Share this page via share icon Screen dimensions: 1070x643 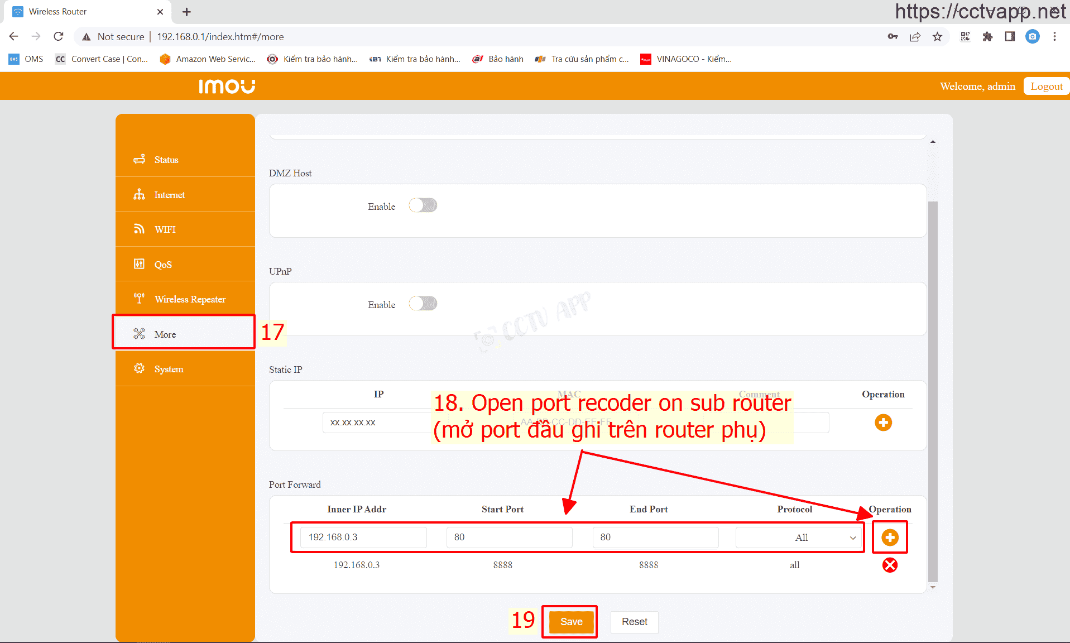pyautogui.click(x=915, y=37)
